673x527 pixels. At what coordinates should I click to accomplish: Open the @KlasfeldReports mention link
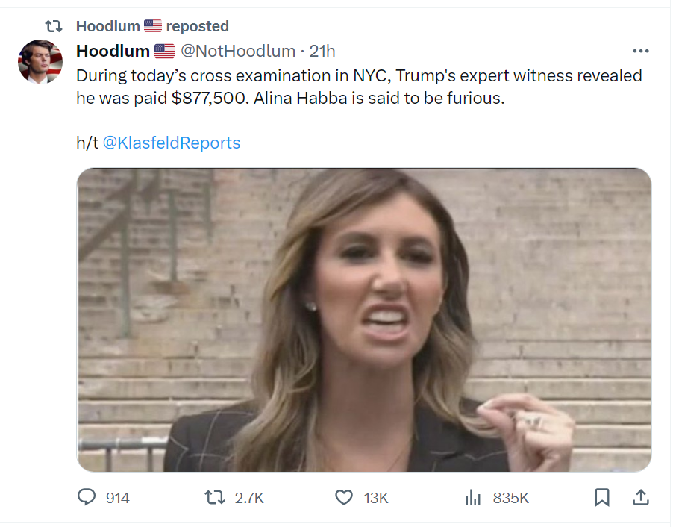172,143
